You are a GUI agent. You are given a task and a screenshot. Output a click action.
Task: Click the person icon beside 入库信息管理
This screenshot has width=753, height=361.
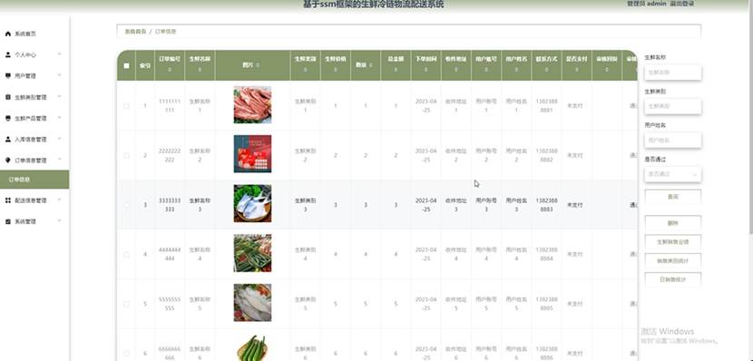click(7, 139)
